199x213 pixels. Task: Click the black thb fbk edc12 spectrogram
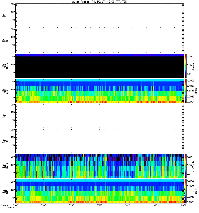click(x=100, y=66)
